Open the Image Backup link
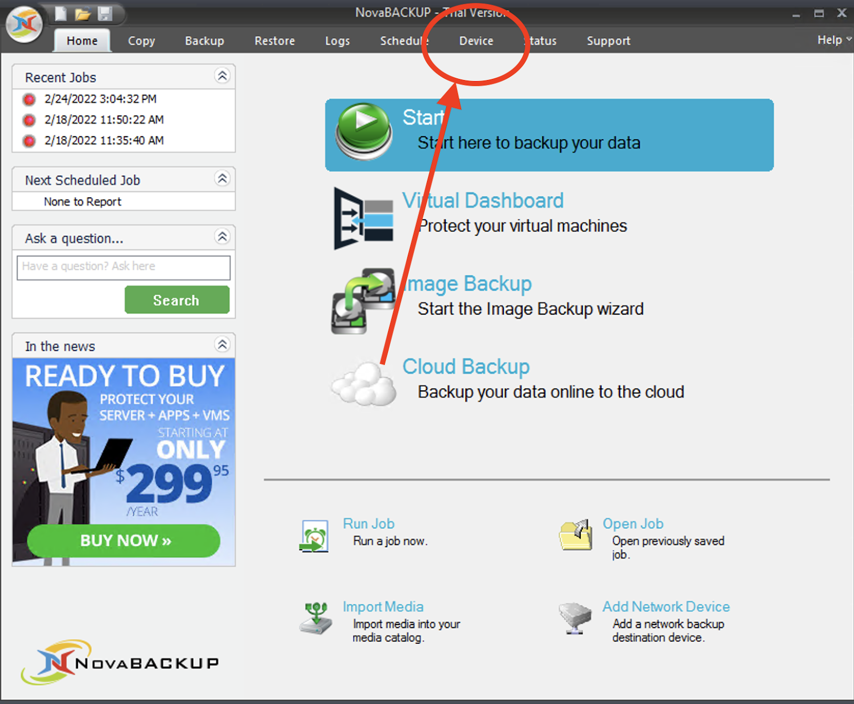This screenshot has height=704, width=854. pyautogui.click(x=467, y=284)
